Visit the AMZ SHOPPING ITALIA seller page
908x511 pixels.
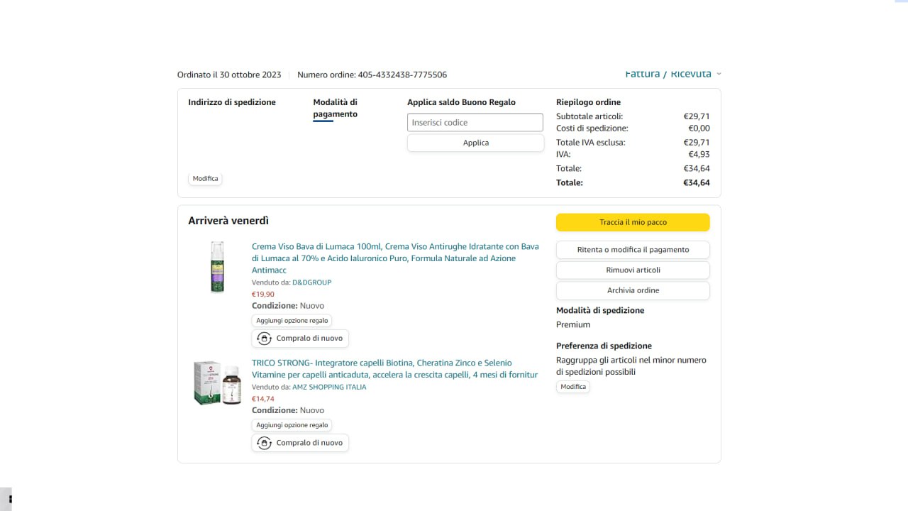coord(329,387)
